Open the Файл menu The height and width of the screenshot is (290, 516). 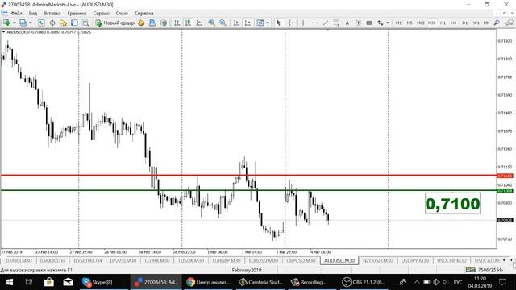(x=16, y=14)
